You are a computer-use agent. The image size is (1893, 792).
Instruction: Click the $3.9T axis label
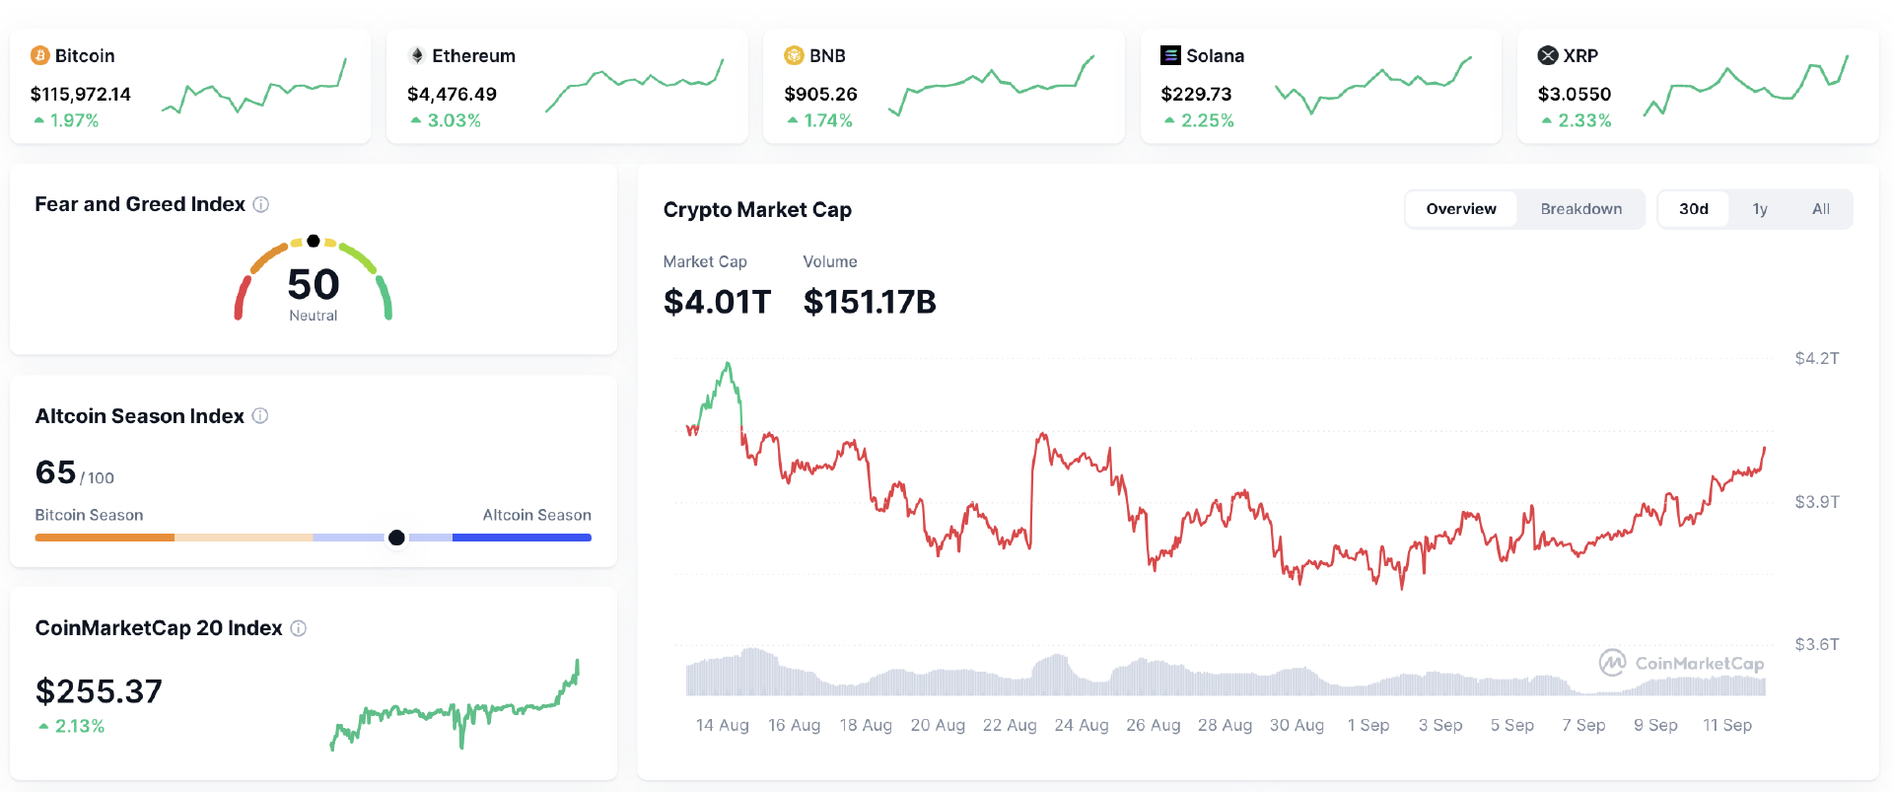click(1817, 502)
